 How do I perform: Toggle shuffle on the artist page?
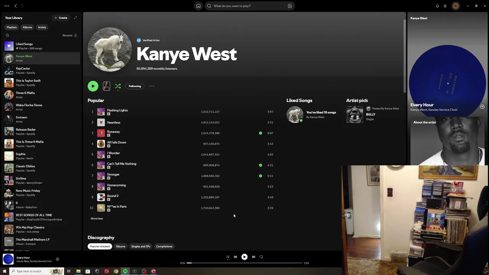tap(118, 86)
